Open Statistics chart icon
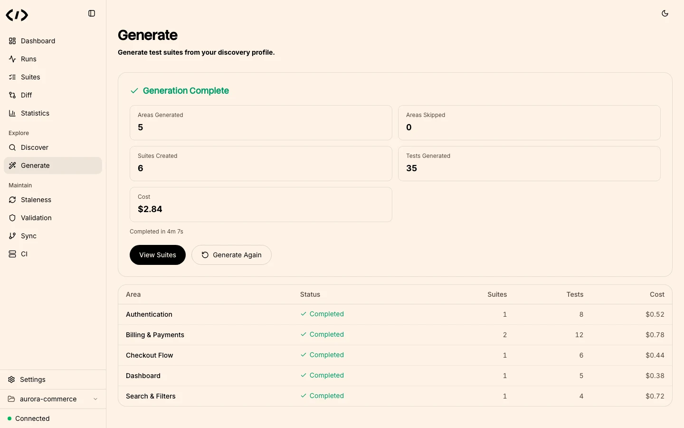684x428 pixels. tap(12, 113)
